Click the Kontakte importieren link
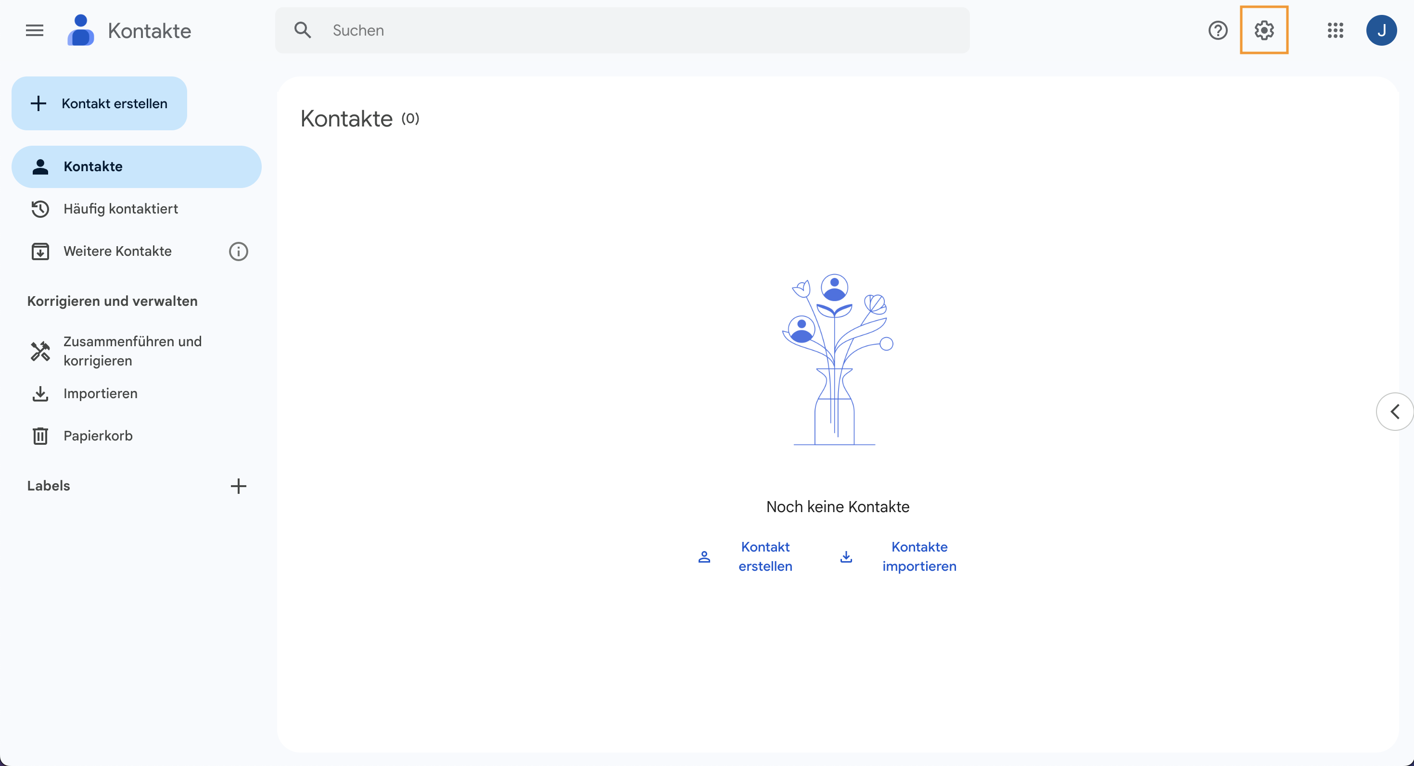 pos(899,556)
